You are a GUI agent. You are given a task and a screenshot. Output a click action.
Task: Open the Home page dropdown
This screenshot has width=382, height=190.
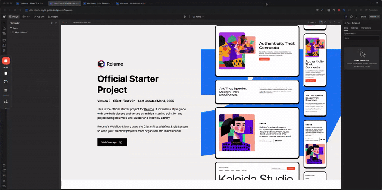click(198, 16)
